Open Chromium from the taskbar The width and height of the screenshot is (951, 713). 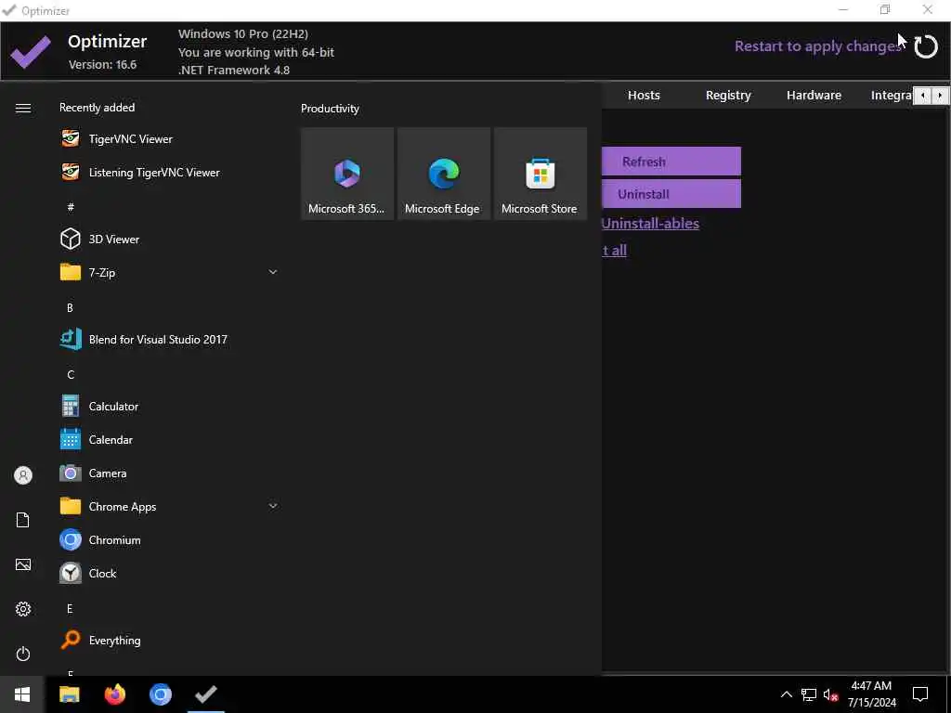click(x=160, y=694)
